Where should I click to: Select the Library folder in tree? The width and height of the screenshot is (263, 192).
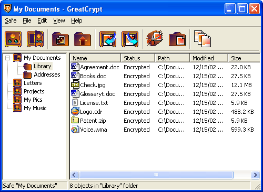tap(43, 66)
